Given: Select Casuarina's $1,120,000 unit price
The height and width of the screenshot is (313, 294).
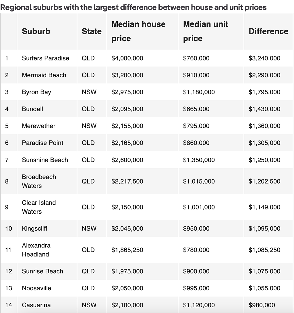Looking at the screenshot, I should [199, 305].
